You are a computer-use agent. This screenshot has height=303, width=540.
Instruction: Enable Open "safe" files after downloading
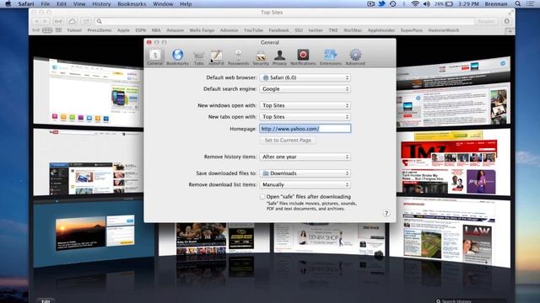coord(262,196)
